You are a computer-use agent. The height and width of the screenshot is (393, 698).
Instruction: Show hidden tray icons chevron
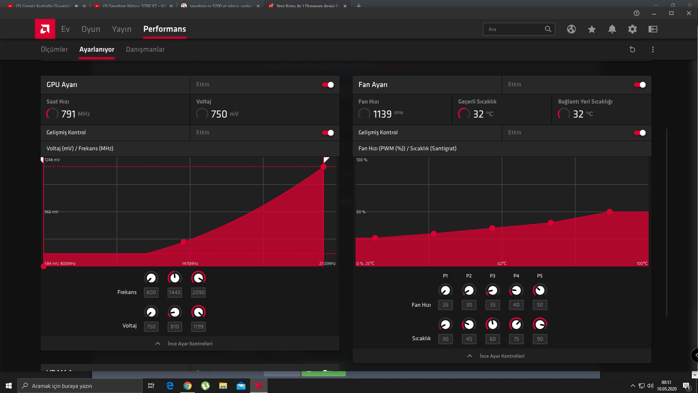633,386
